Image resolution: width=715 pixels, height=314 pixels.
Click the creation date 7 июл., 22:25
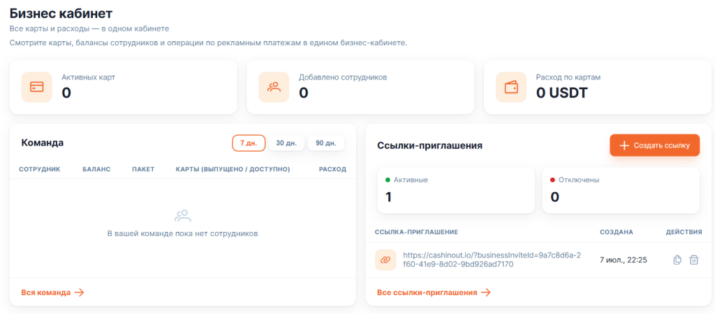tap(624, 260)
